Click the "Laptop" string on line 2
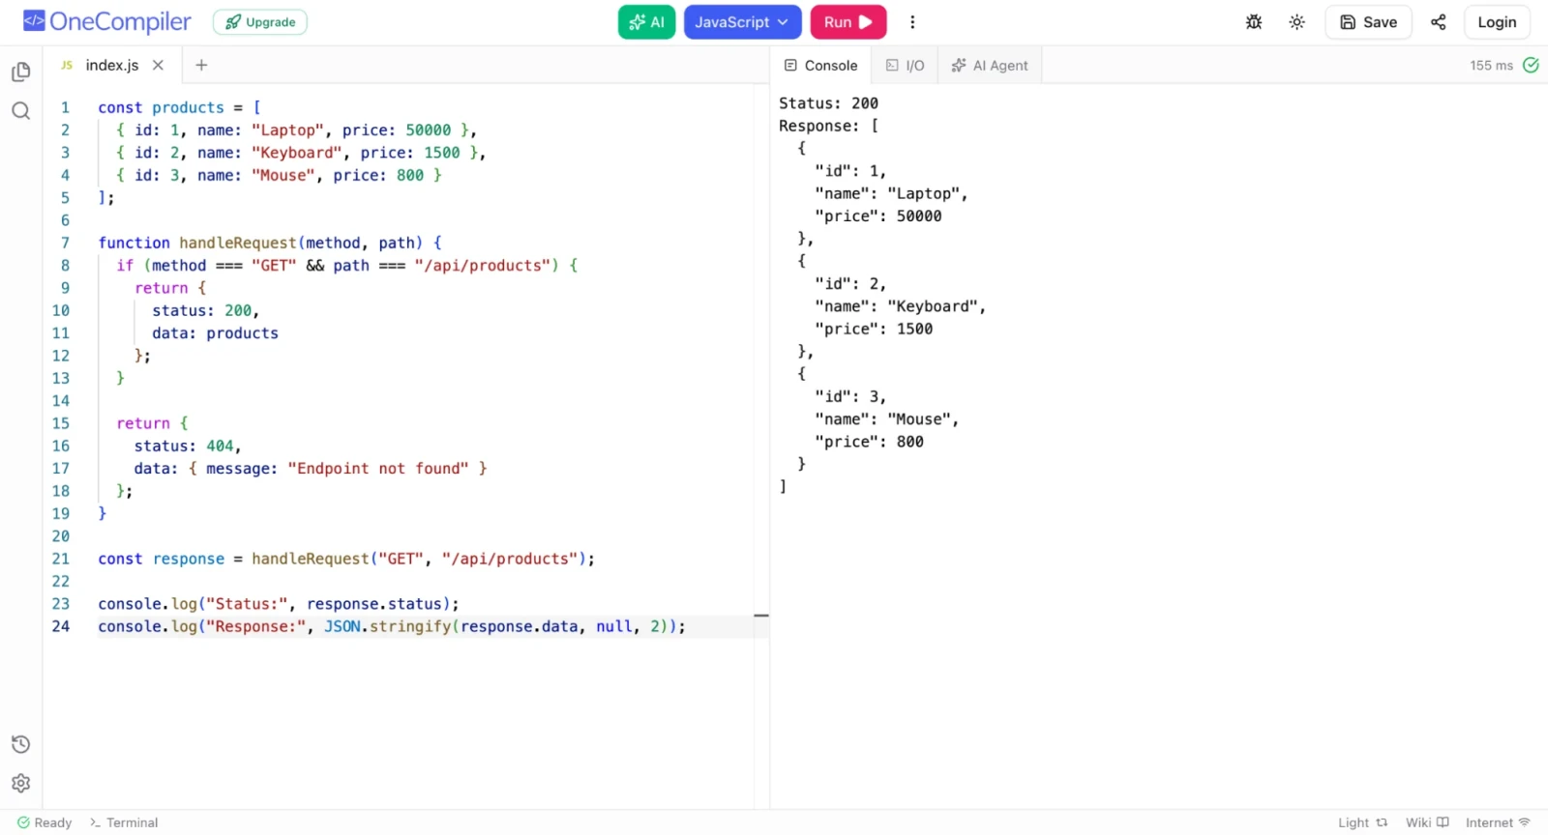Image resolution: width=1548 pixels, height=835 pixels. point(287,130)
